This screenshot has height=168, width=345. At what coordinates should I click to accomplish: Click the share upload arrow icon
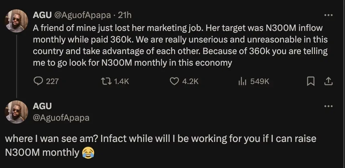click(x=328, y=81)
